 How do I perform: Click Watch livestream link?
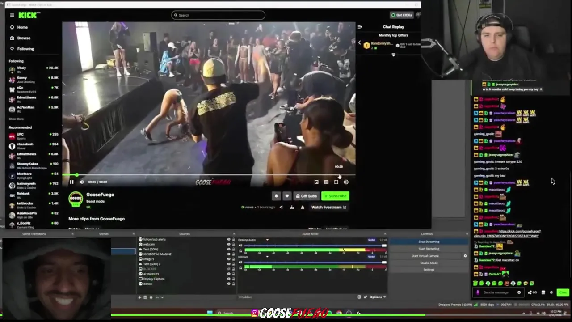(x=328, y=207)
